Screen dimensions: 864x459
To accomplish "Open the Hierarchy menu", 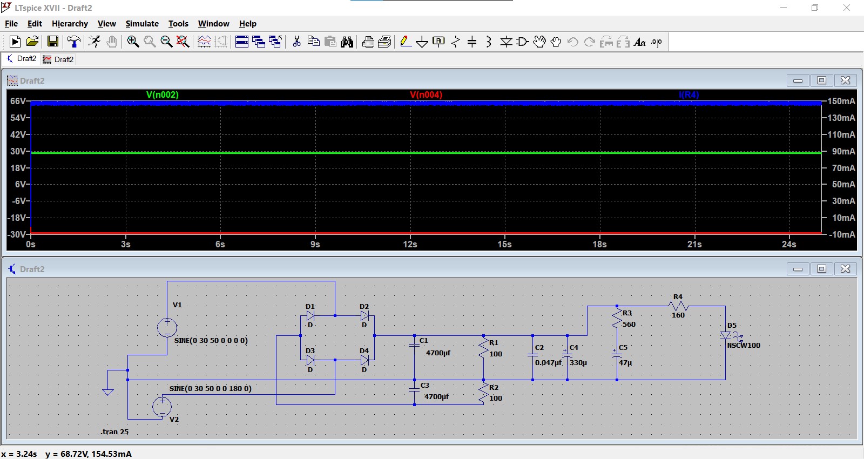I will (70, 24).
